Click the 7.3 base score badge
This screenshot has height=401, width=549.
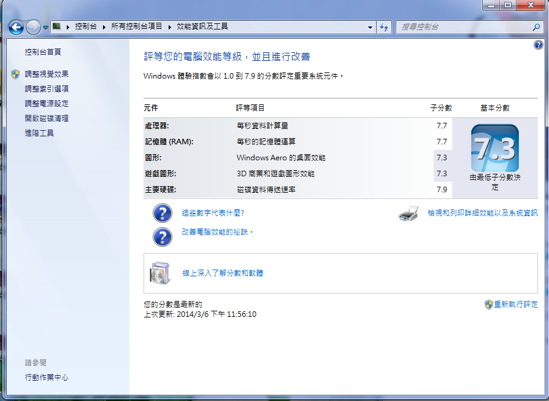click(x=495, y=148)
